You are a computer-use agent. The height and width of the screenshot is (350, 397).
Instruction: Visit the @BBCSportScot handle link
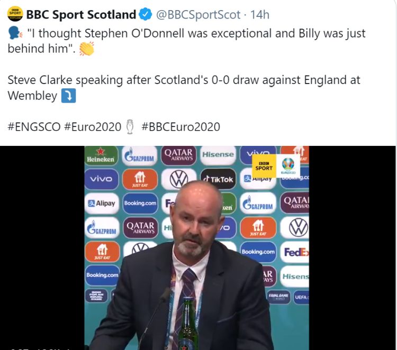tap(198, 15)
